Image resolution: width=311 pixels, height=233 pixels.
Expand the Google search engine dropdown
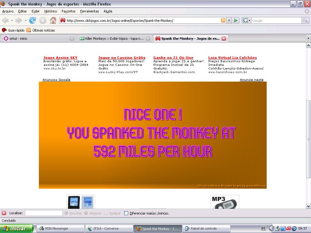click(x=249, y=20)
